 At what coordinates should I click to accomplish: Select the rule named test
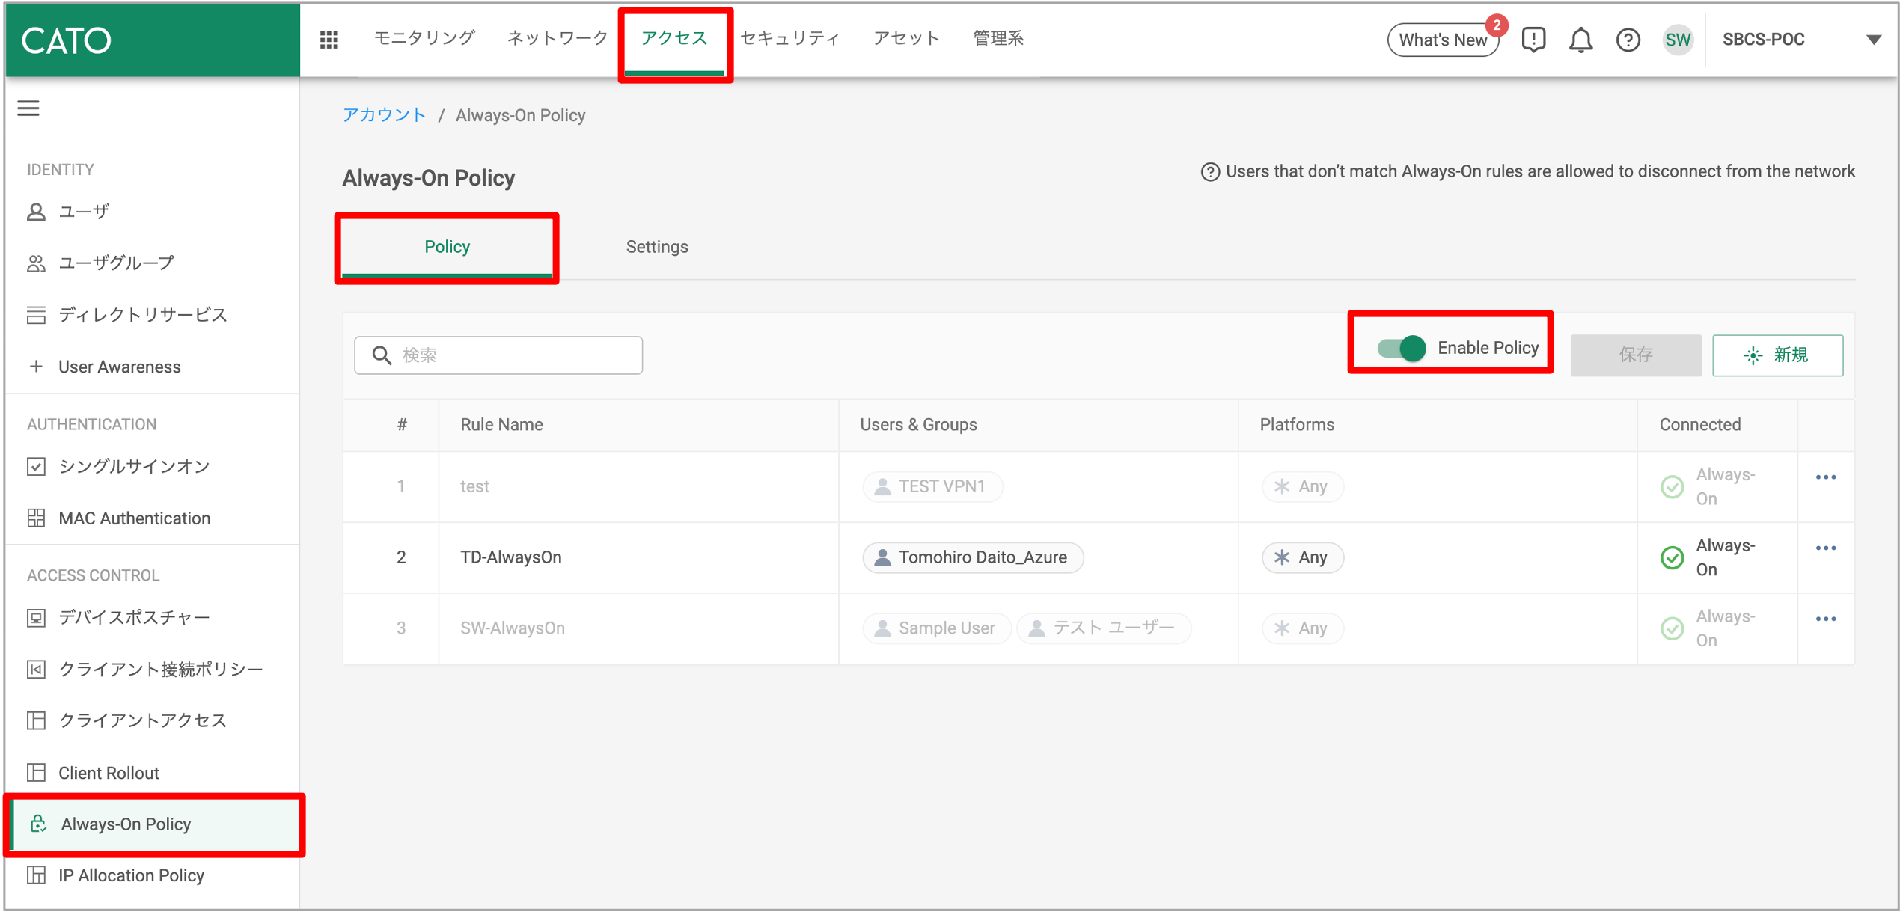coord(474,487)
